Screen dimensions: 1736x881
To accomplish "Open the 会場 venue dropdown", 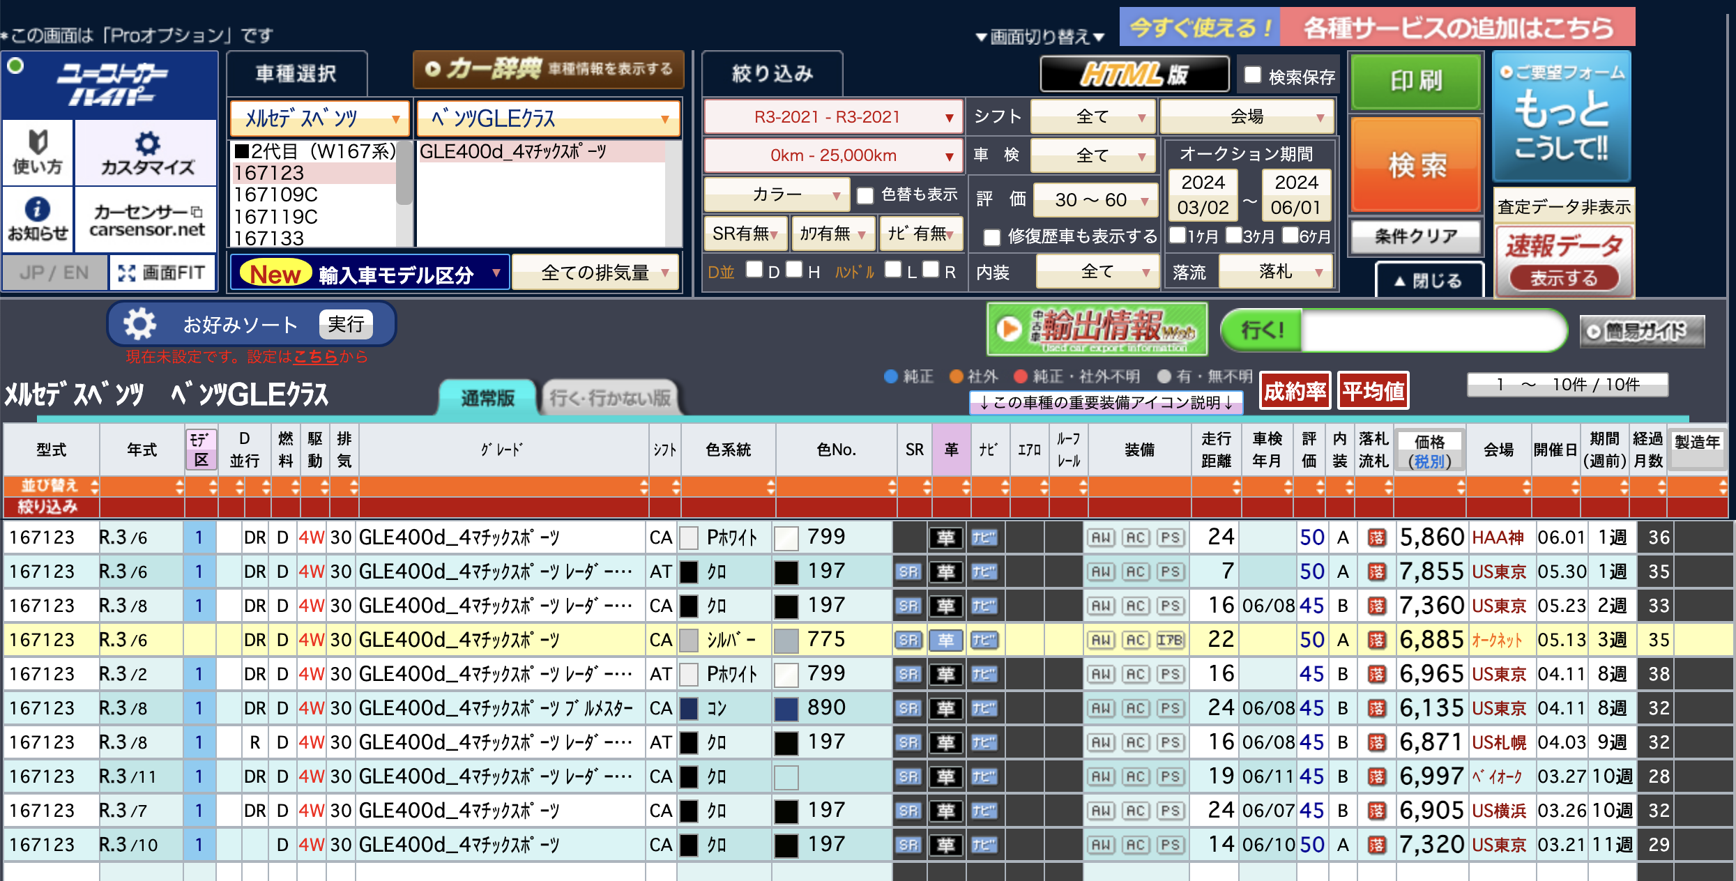I will [1247, 117].
